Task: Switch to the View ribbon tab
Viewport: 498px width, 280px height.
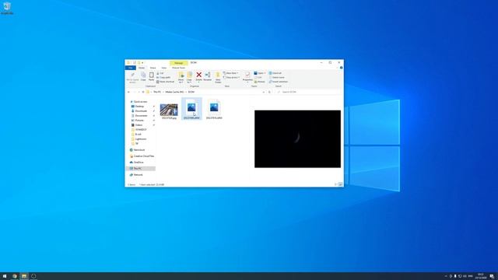Action: point(164,68)
